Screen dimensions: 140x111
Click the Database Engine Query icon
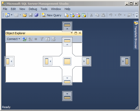[x=66, y=15]
